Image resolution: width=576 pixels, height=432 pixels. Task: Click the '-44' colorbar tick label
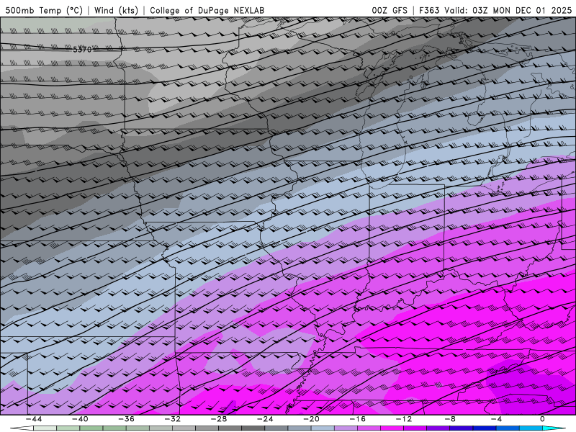pos(34,419)
